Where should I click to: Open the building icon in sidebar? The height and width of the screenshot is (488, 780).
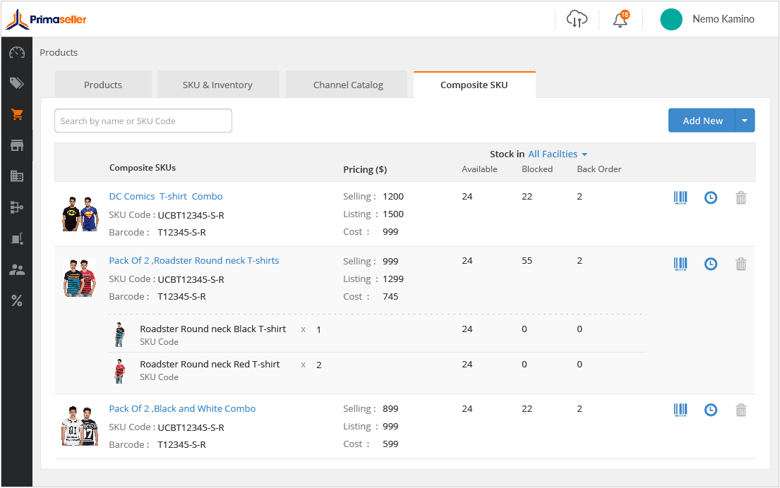[x=17, y=176]
